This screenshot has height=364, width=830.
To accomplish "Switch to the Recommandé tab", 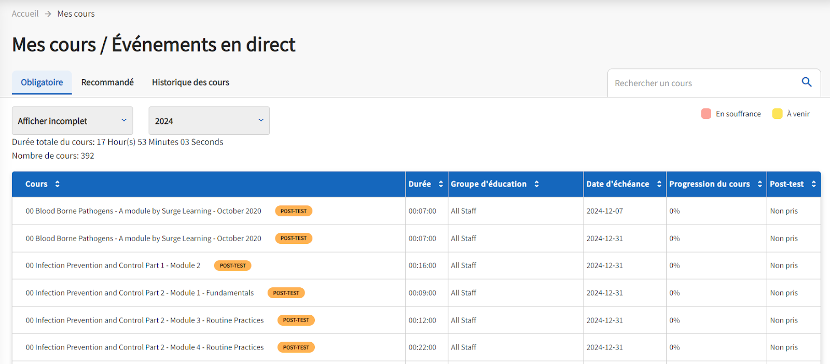I will 107,82.
